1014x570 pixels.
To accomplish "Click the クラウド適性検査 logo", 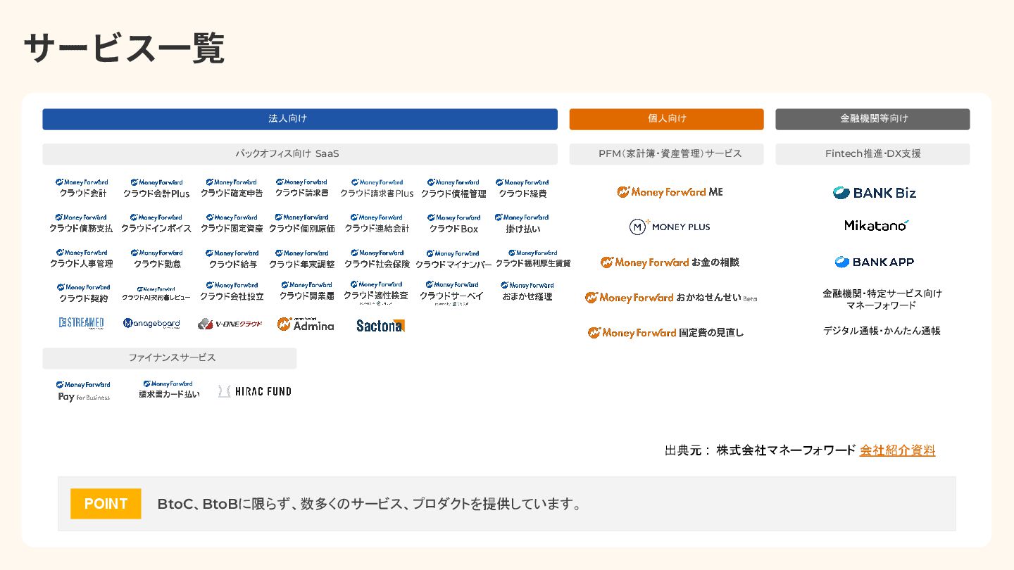I will point(376,293).
